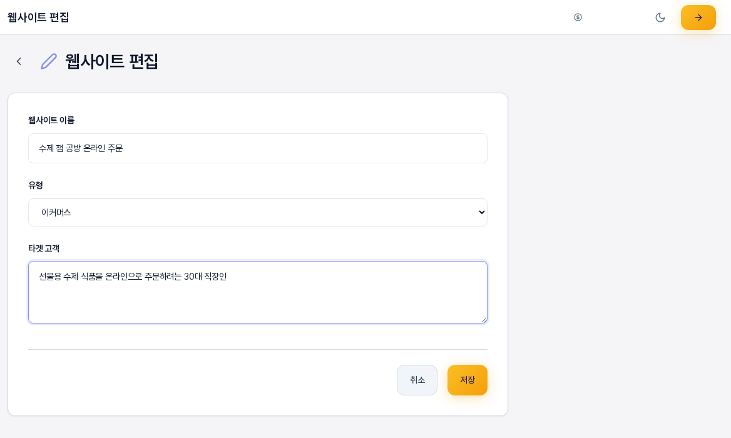This screenshot has width=731, height=438.
Task: Click the dollar coin icon in header
Action: tap(578, 18)
